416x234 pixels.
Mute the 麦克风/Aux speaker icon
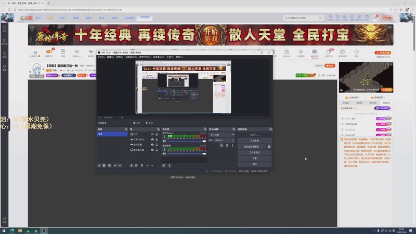(x=164, y=141)
